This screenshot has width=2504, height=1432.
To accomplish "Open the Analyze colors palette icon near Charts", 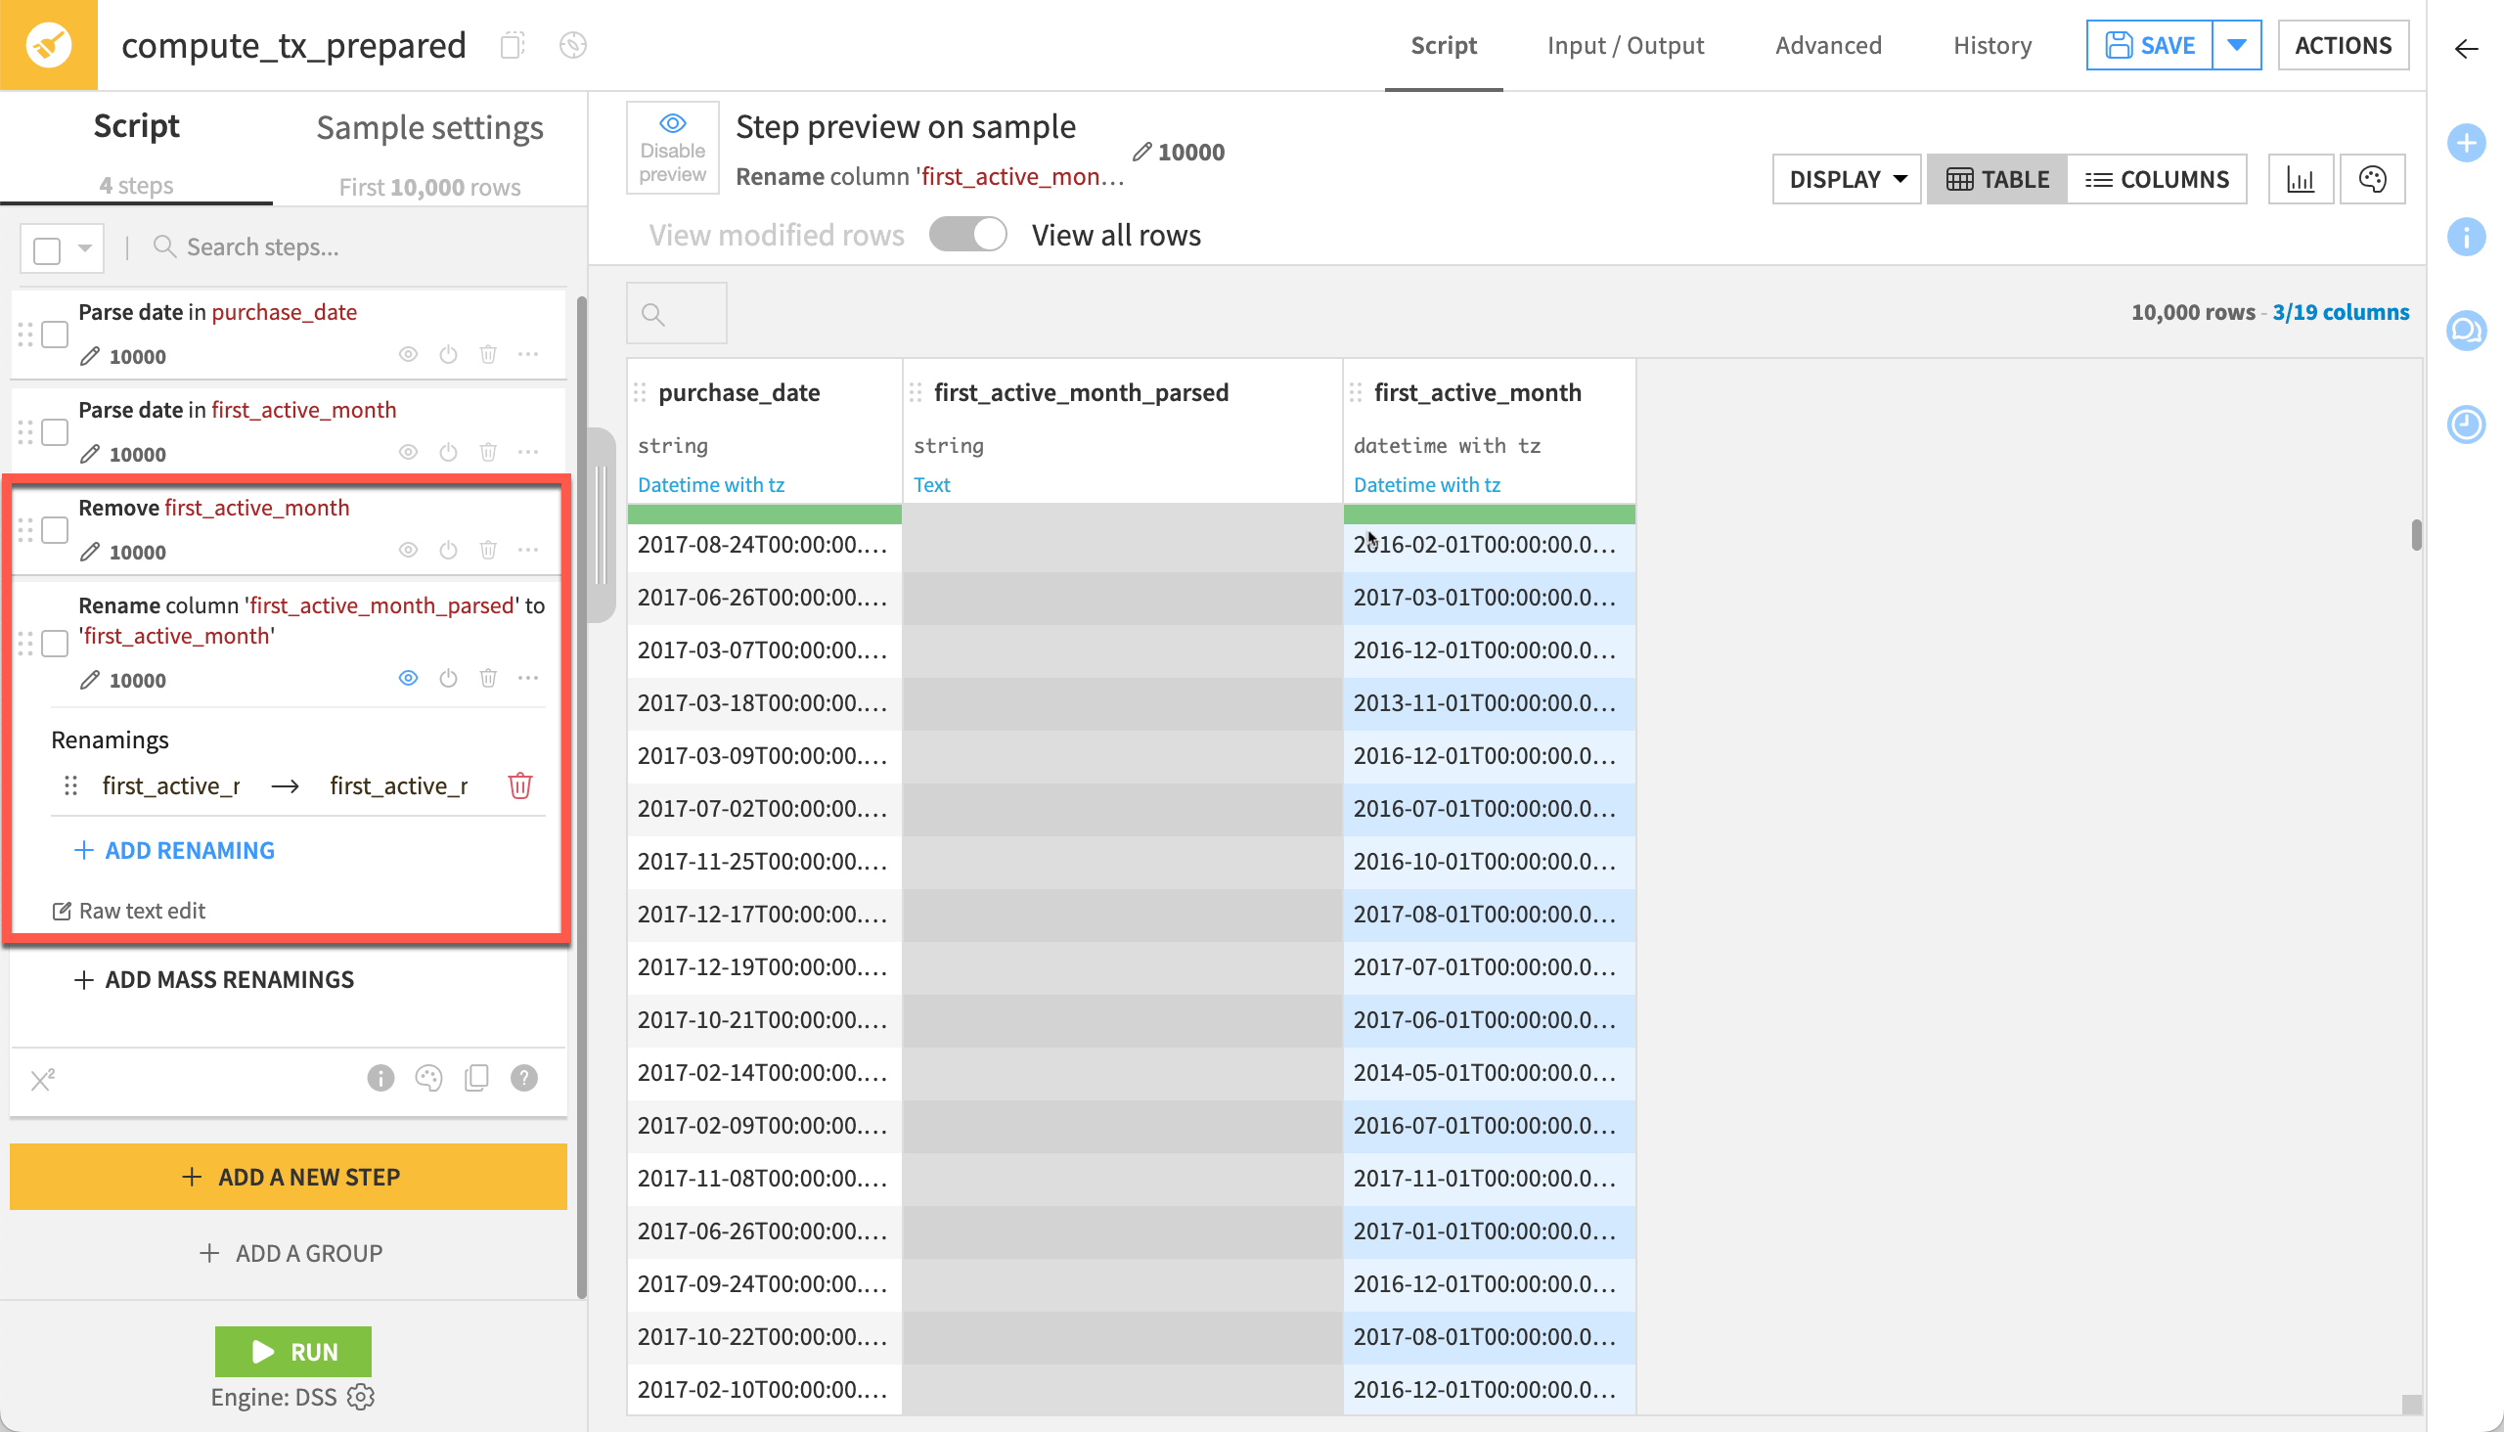I will [x=2372, y=178].
